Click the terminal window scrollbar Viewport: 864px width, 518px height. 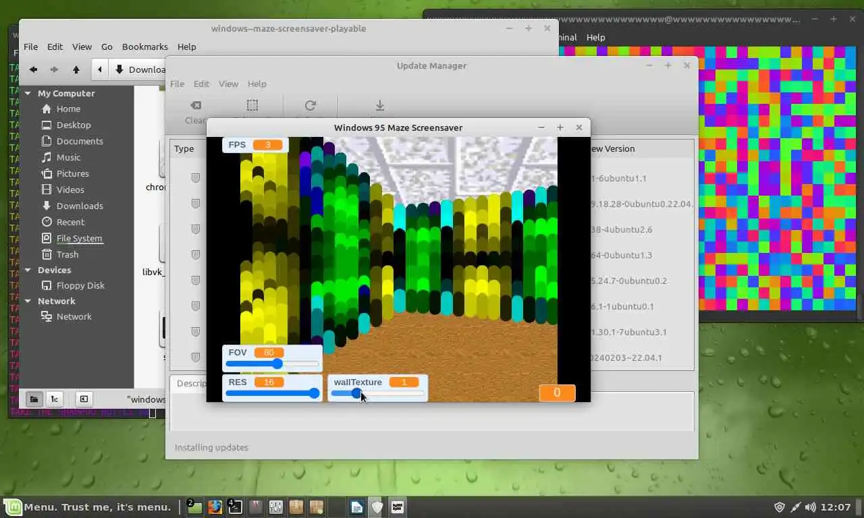click(860, 307)
